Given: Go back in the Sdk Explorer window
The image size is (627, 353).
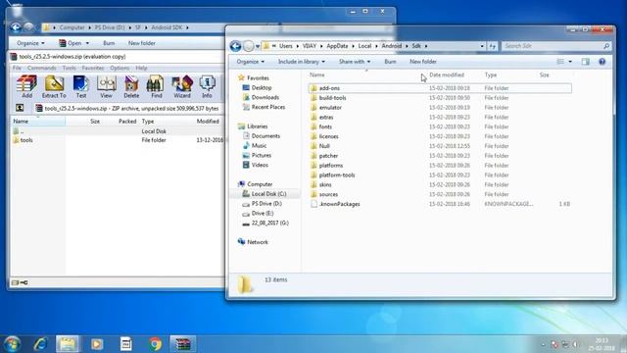Looking at the screenshot, I should [x=235, y=46].
